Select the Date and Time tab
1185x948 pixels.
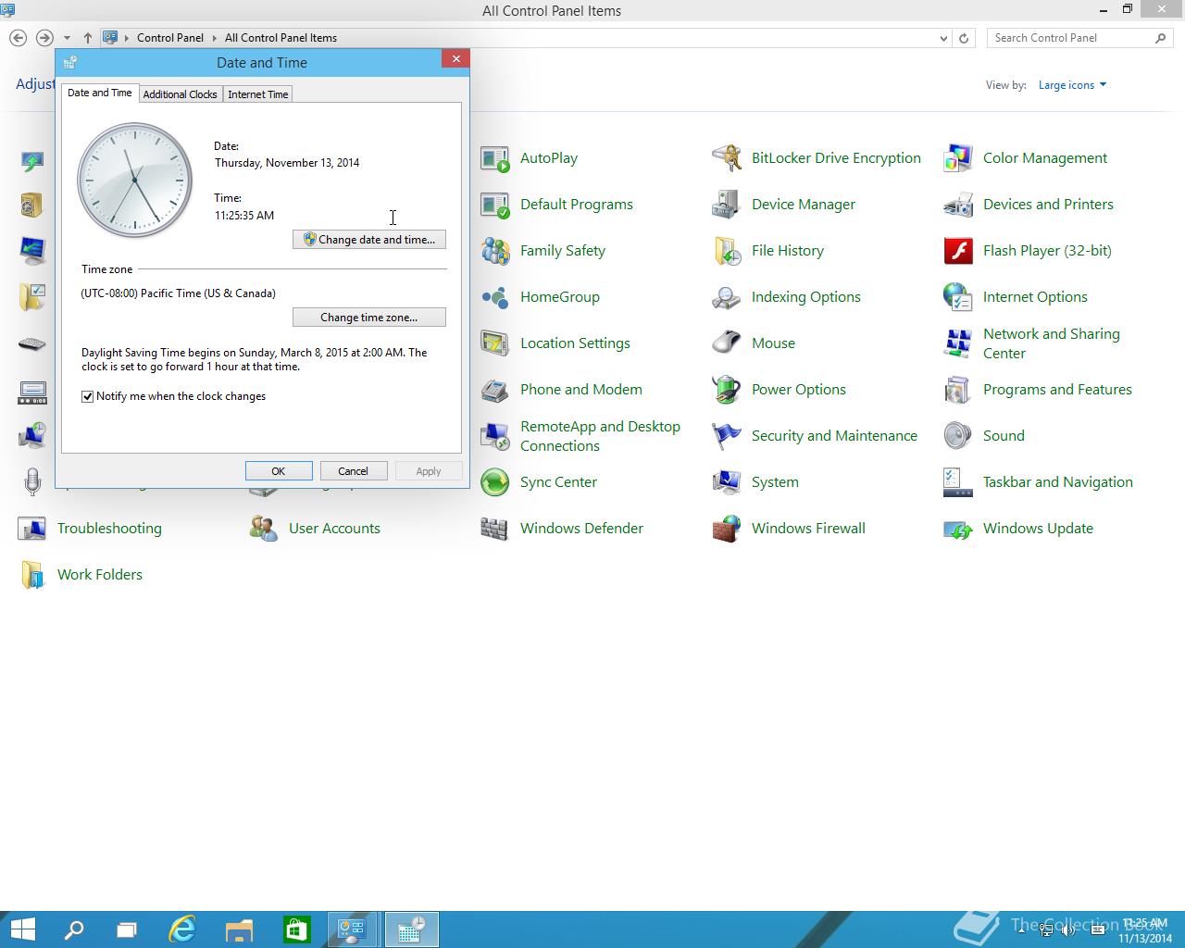tap(100, 93)
